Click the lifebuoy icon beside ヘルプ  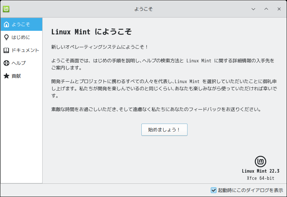click(6, 63)
